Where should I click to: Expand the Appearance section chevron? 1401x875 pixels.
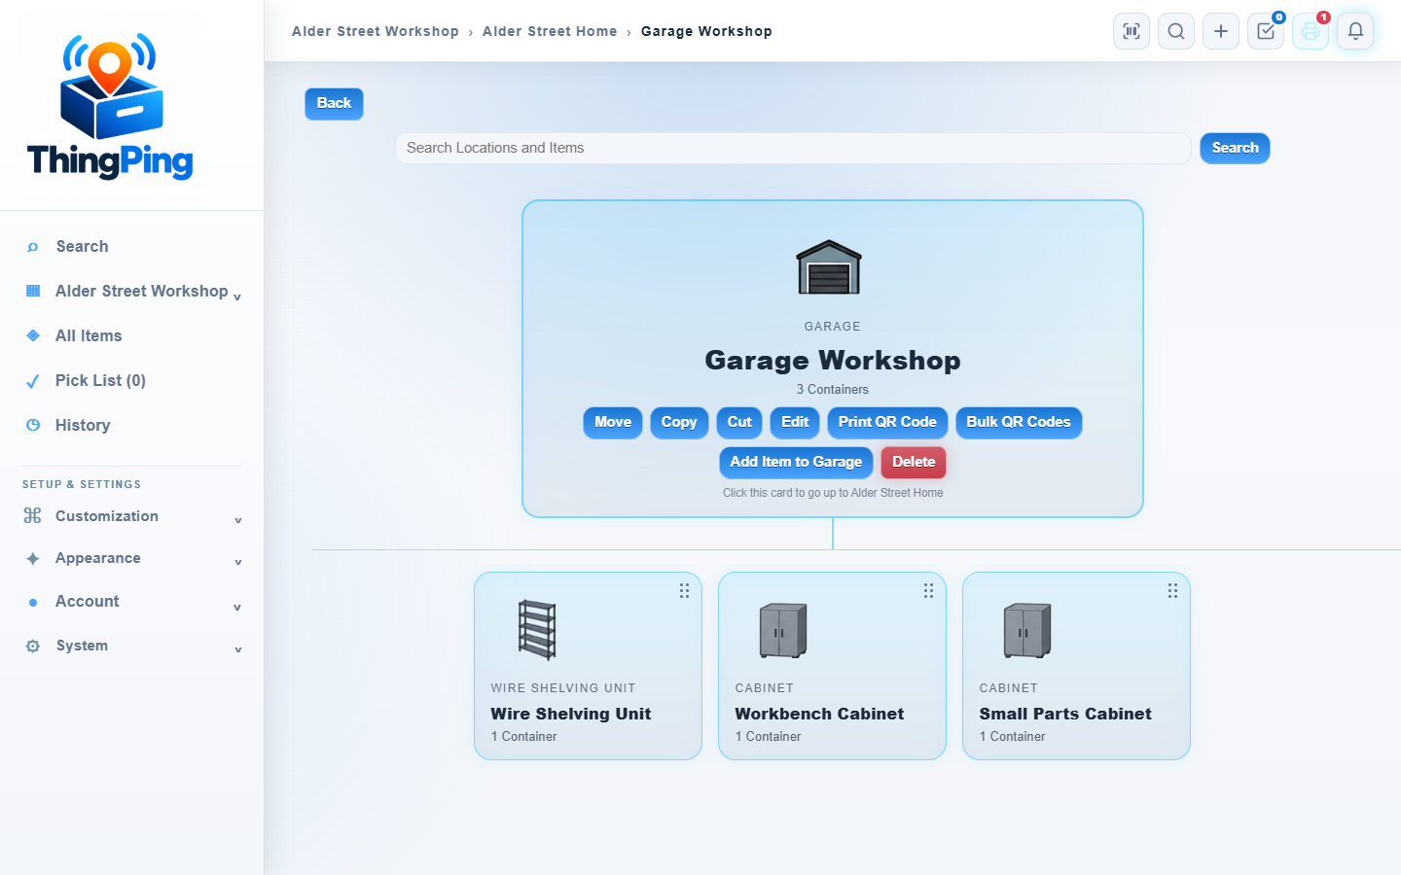[x=238, y=562]
